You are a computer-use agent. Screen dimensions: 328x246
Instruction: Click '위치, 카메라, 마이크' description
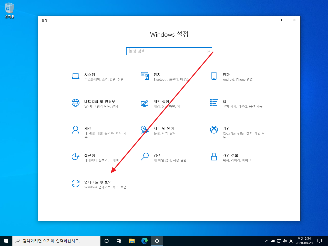(237, 160)
